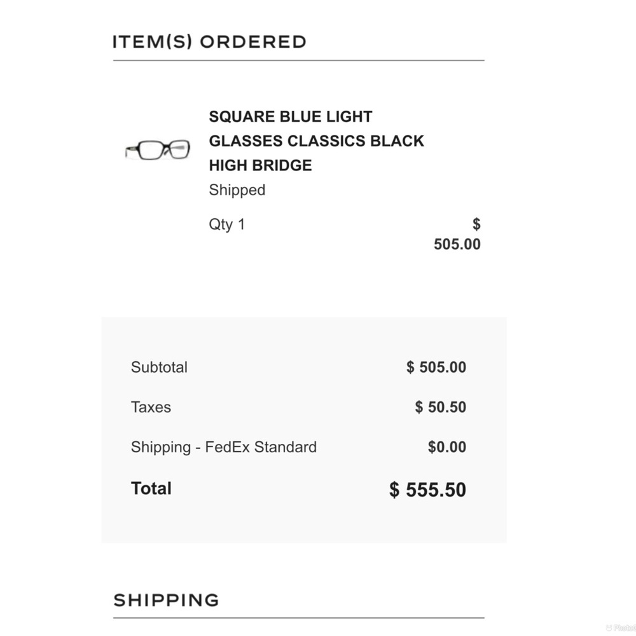Click the total amount $ 555.50
636x636 pixels.
tap(427, 490)
